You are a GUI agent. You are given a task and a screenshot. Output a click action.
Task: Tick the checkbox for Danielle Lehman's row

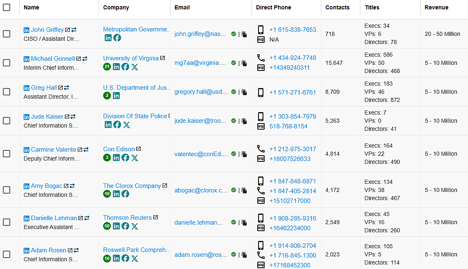(7, 222)
